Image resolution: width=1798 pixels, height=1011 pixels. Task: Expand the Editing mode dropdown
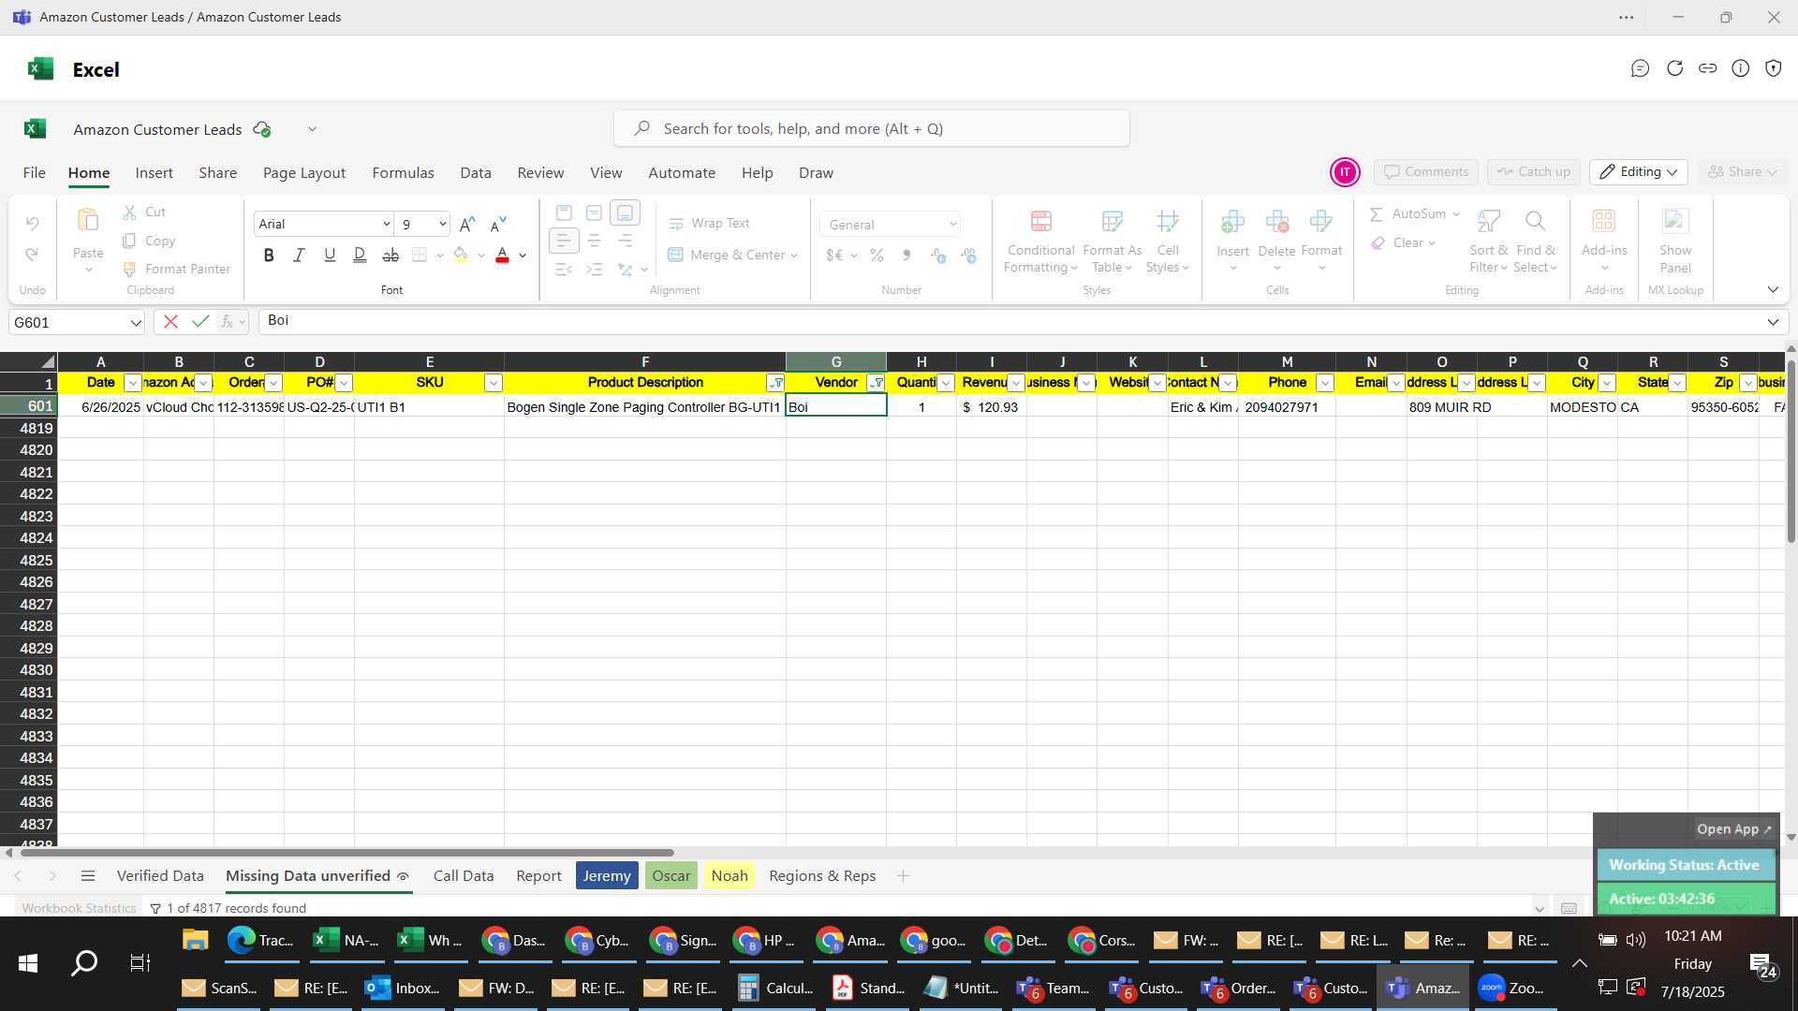pos(1638,172)
